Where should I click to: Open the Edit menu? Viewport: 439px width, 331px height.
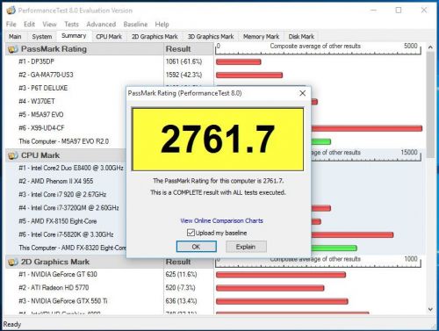(x=29, y=25)
